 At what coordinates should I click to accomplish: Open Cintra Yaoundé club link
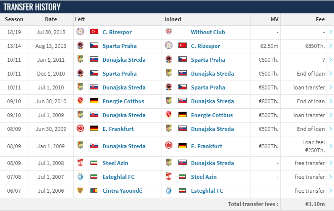tap(122, 191)
